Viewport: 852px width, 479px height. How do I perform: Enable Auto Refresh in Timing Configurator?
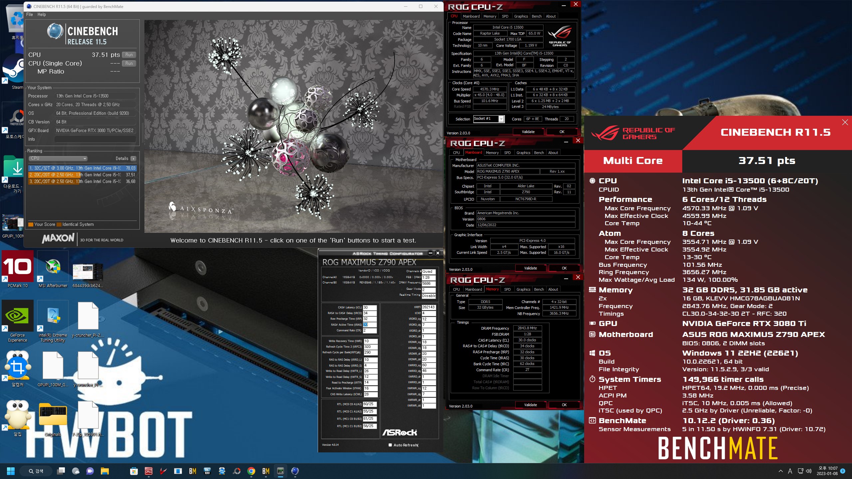tap(390, 445)
